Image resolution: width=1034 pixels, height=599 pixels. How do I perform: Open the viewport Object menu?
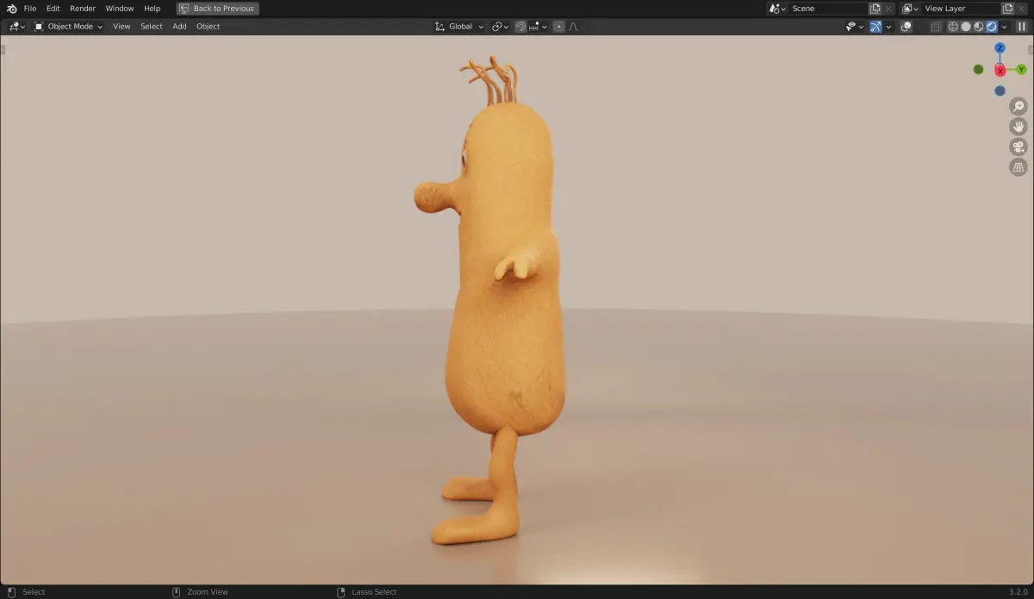pyautogui.click(x=209, y=27)
